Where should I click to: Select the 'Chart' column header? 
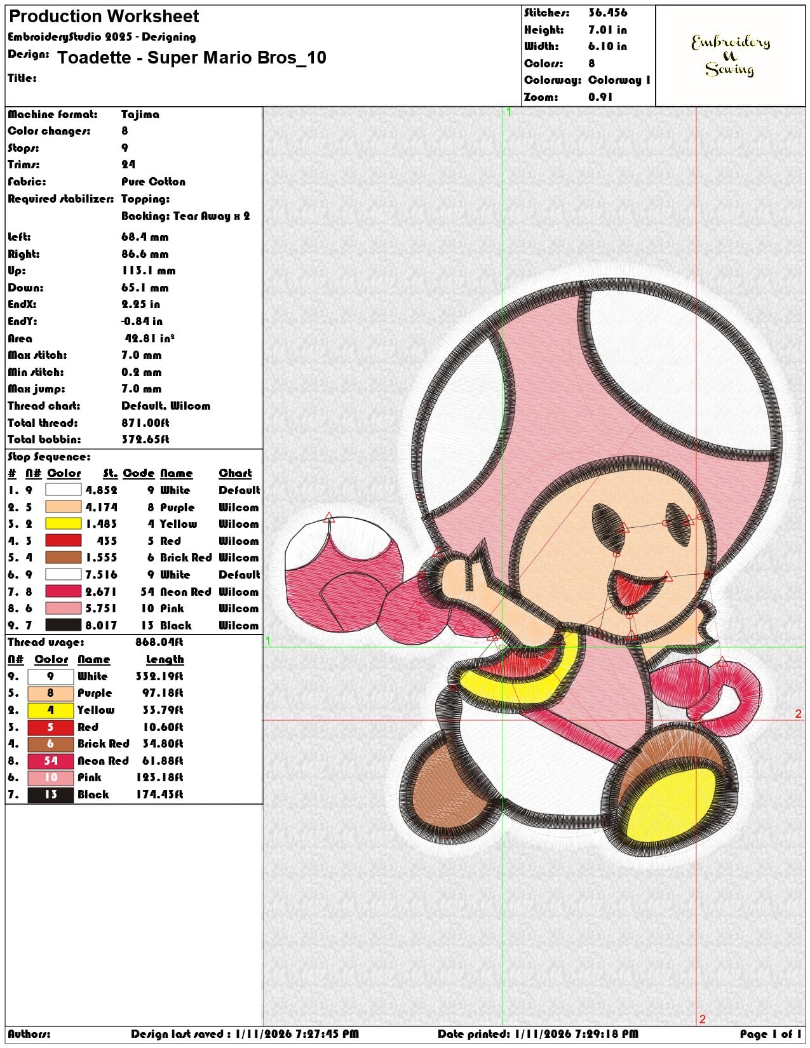coord(235,473)
